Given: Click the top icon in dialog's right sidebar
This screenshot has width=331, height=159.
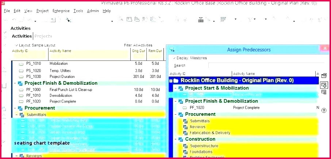Looking at the screenshot, I should point(324,75).
